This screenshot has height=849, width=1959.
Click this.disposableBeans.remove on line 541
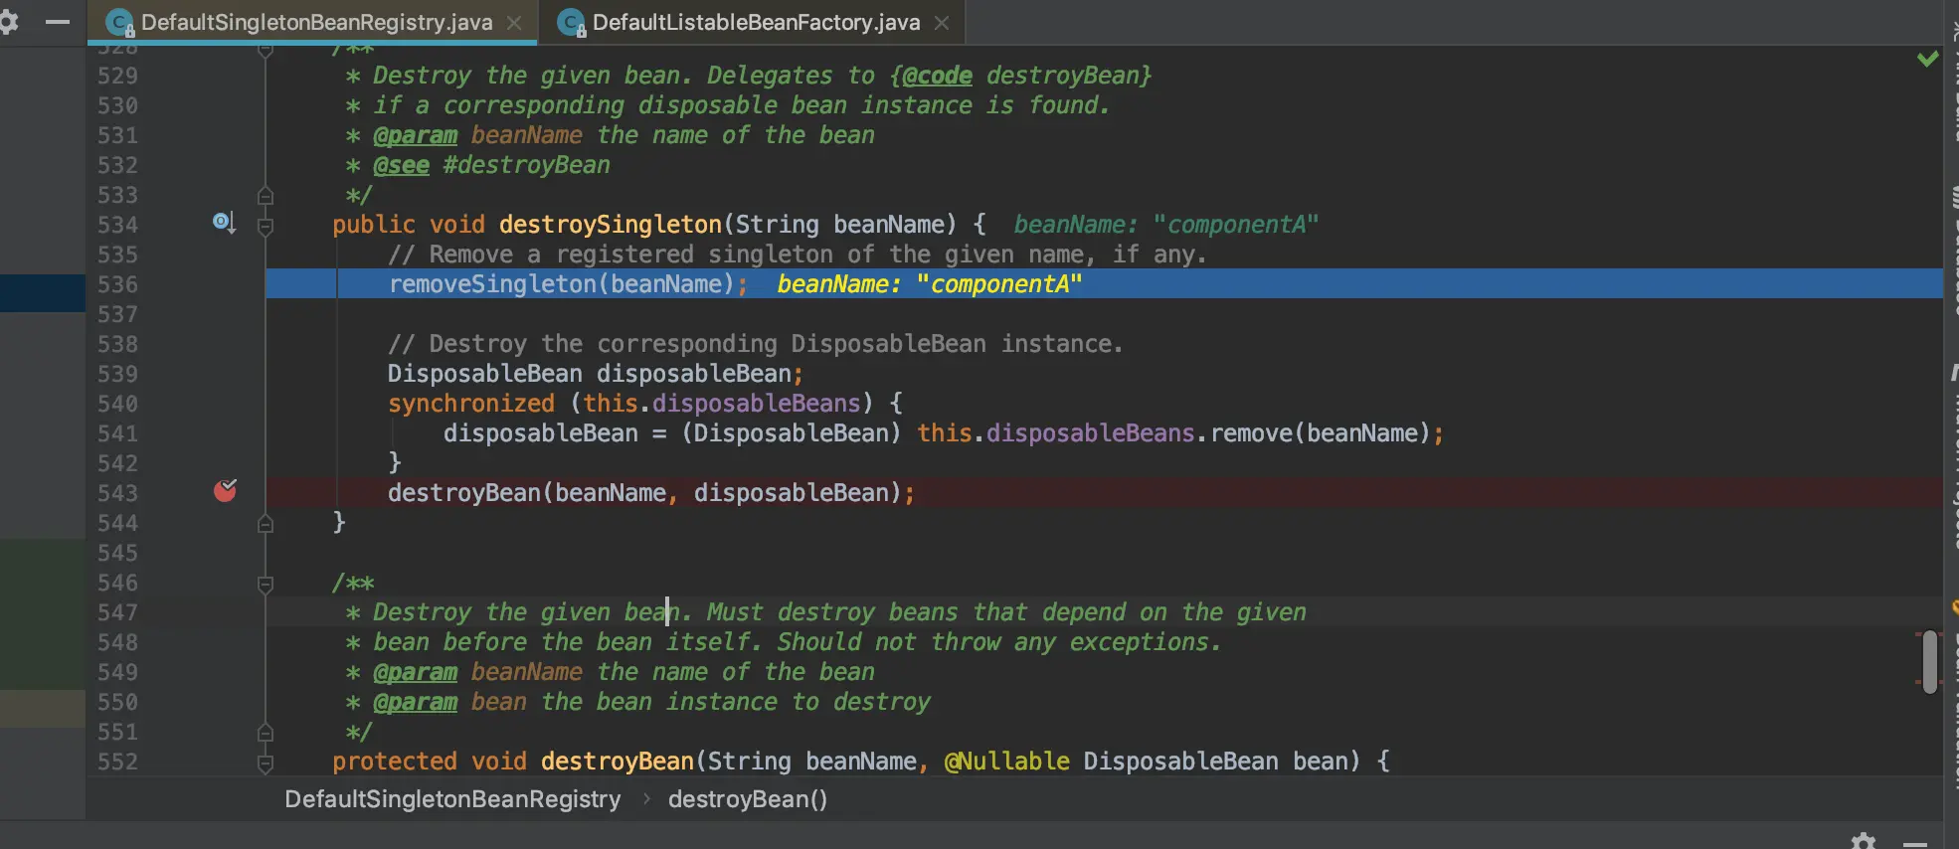(1104, 433)
